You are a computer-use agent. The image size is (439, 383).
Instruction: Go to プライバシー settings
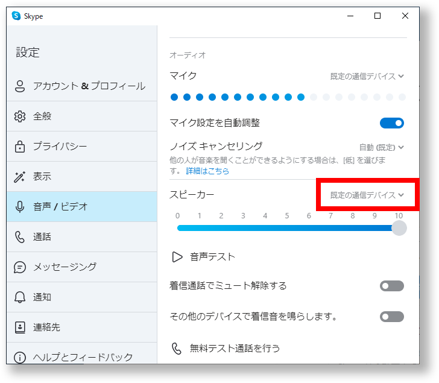82,147
